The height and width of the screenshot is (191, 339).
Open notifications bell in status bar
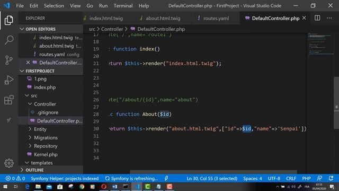pyautogui.click(x=331, y=178)
